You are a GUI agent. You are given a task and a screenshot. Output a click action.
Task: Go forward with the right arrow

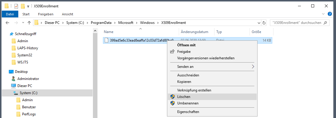click(x=16, y=23)
